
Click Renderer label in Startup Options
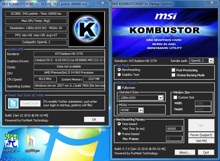[x=136, y=61]
